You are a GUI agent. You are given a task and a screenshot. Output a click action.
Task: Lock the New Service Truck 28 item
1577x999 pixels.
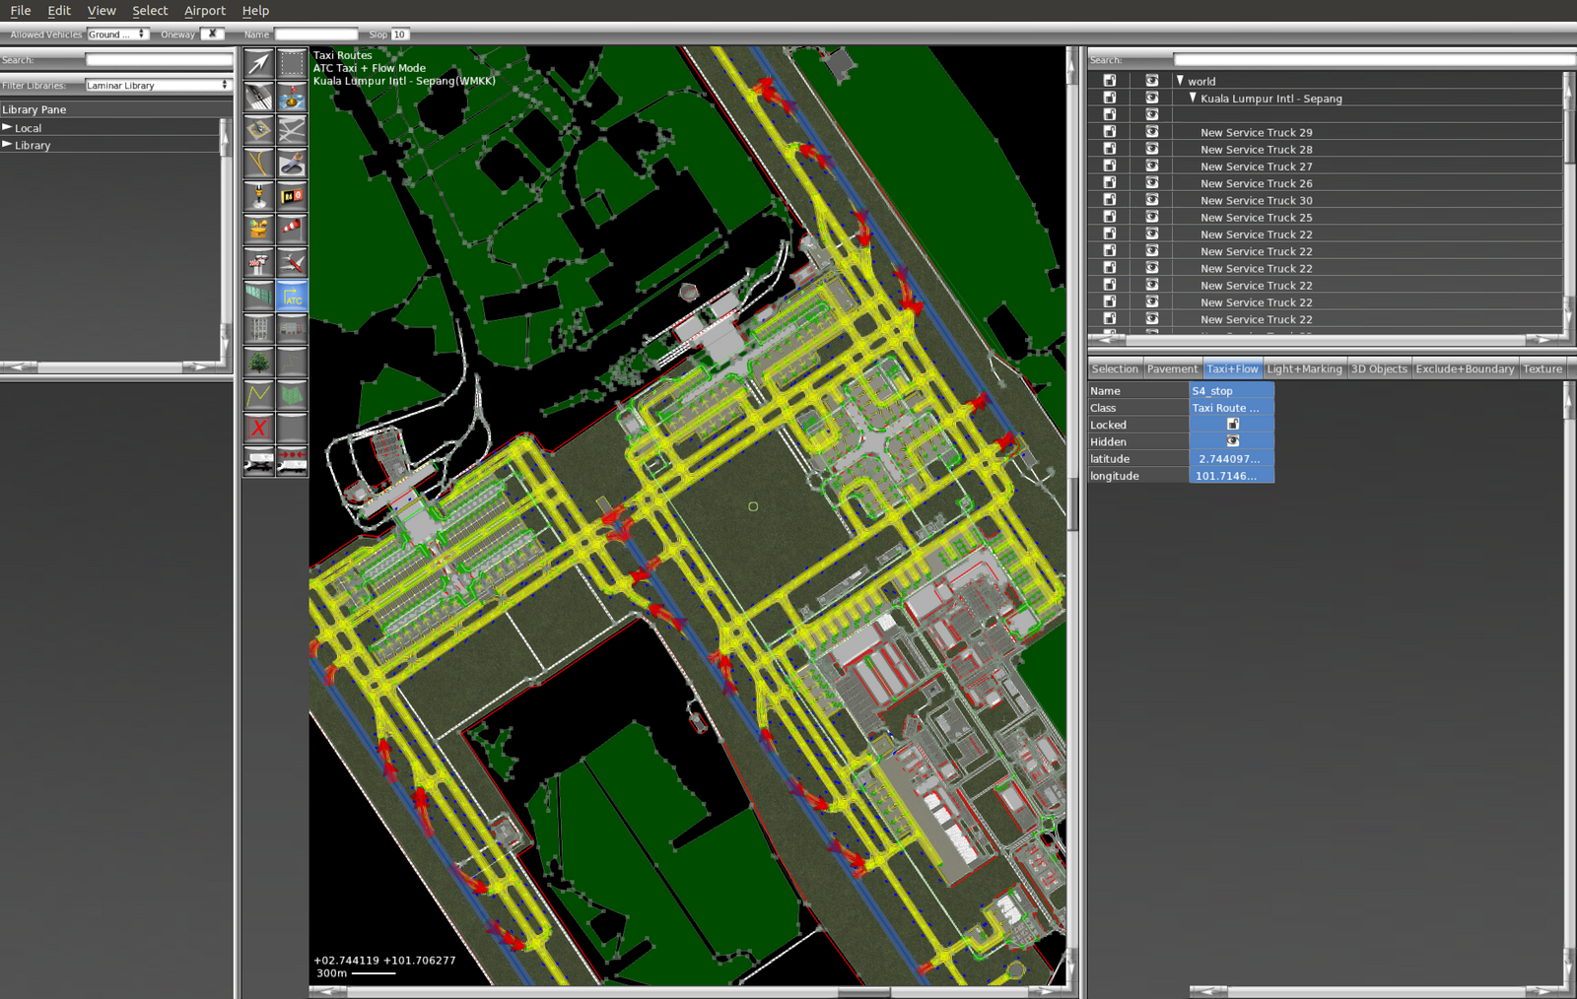[1110, 149]
